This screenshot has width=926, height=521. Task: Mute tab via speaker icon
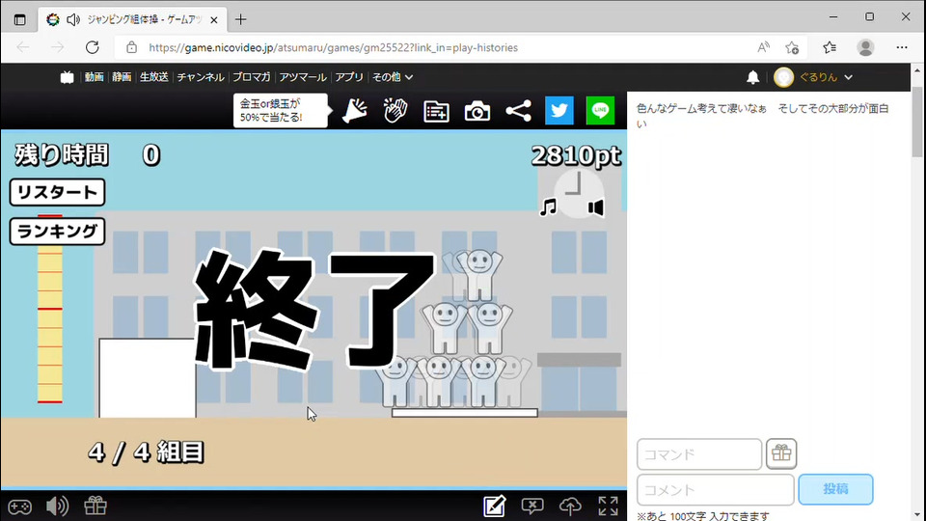73,19
